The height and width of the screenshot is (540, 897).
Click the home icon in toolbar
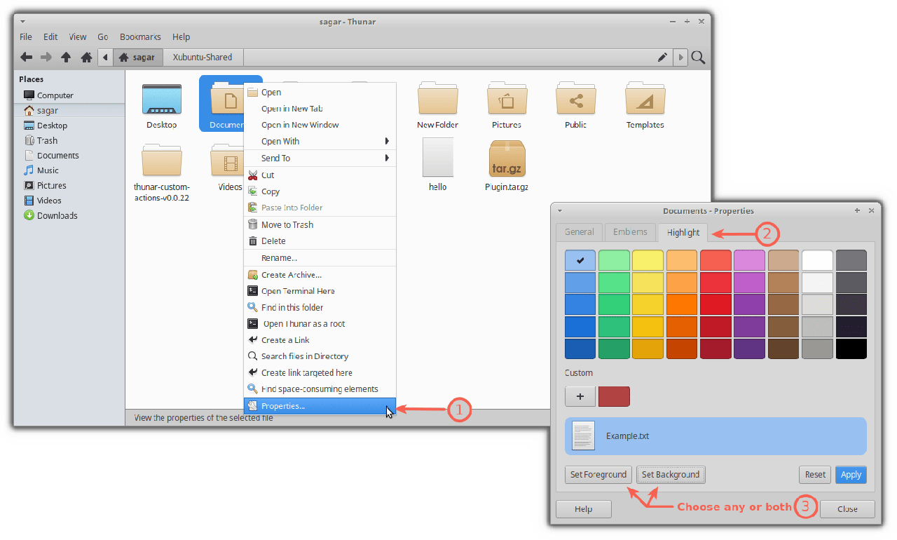86,58
